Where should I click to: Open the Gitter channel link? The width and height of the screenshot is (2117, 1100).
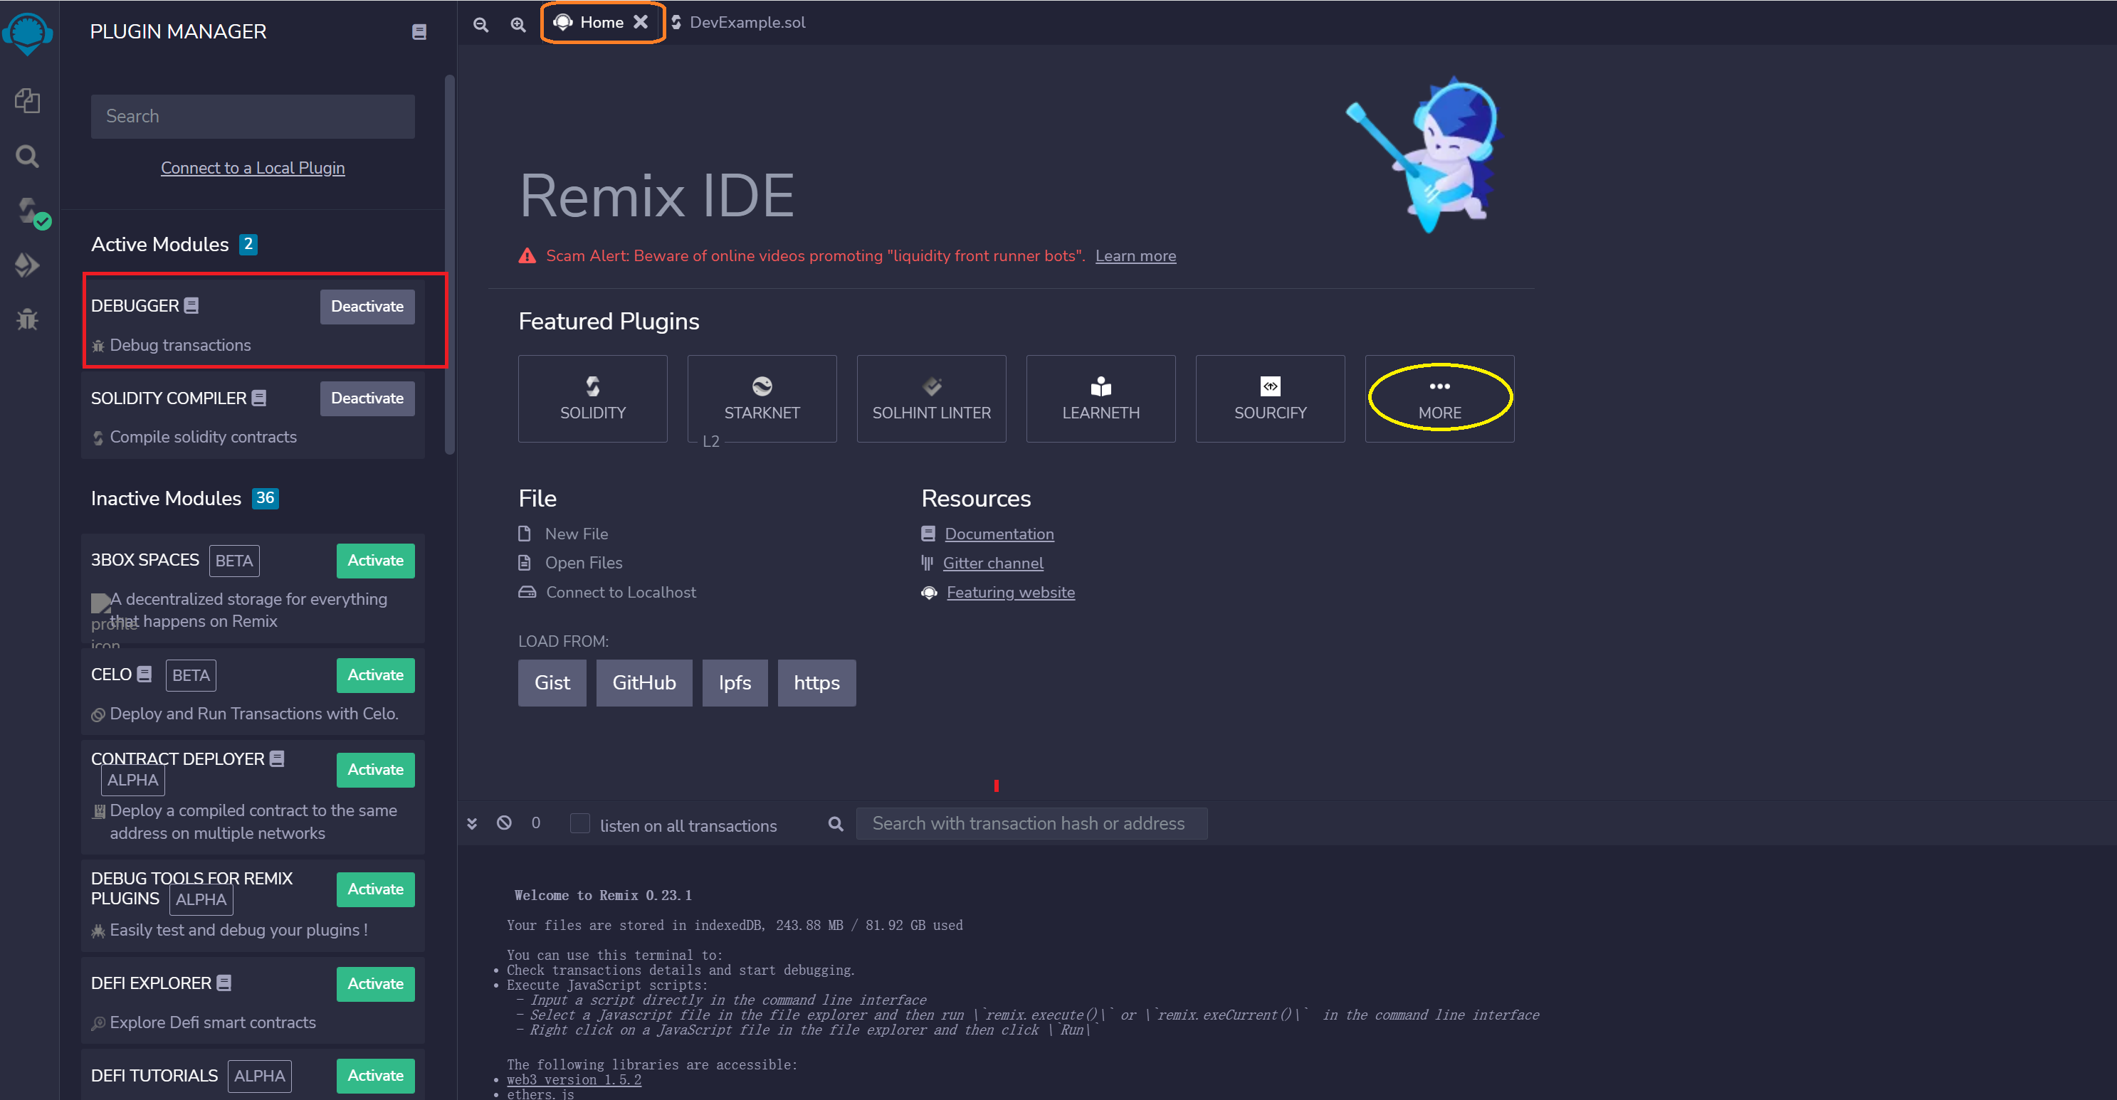click(993, 563)
